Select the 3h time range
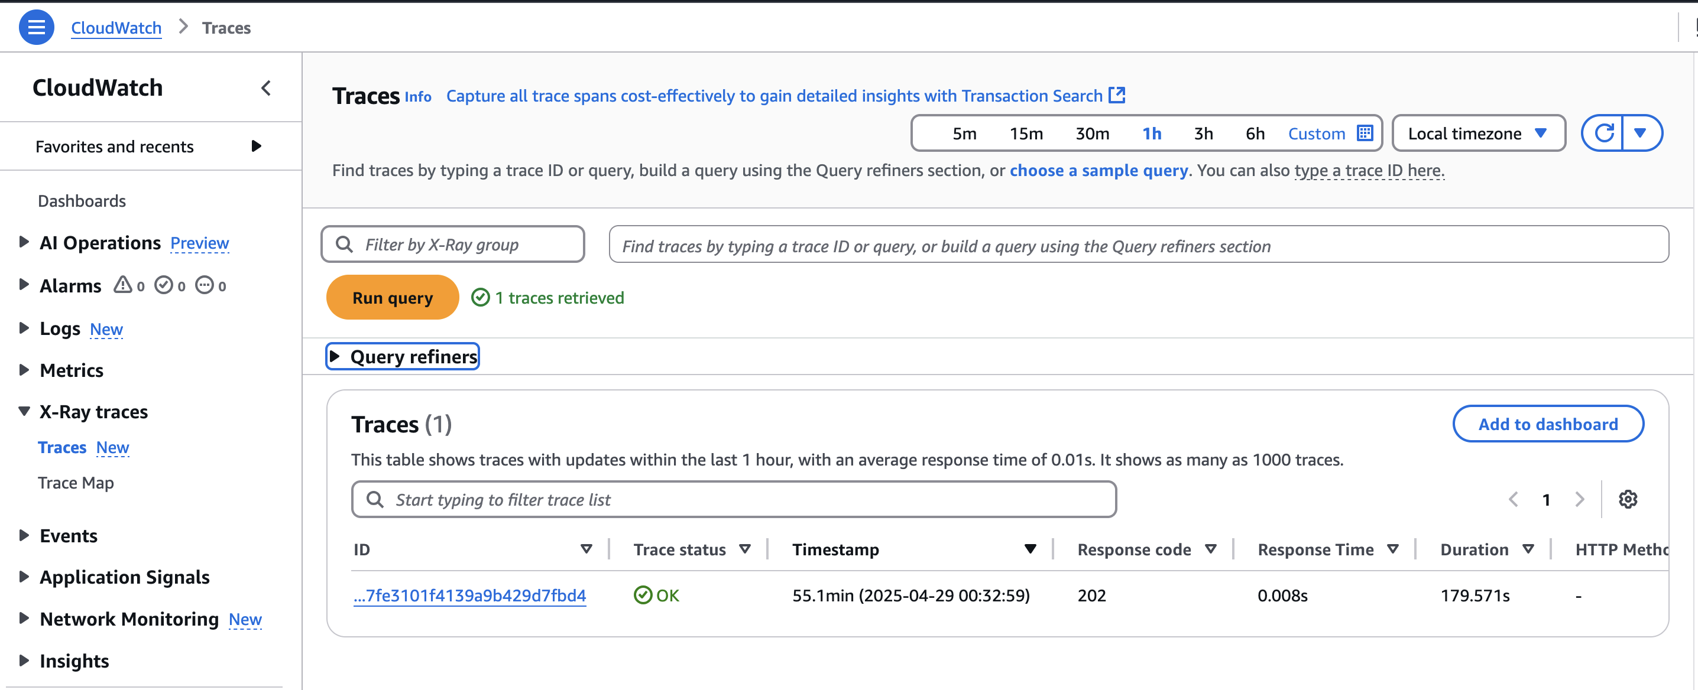Image resolution: width=1698 pixels, height=690 pixels. coord(1203,132)
